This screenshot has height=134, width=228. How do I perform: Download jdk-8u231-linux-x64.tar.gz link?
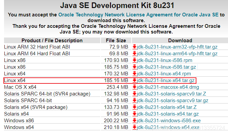pos(166,80)
